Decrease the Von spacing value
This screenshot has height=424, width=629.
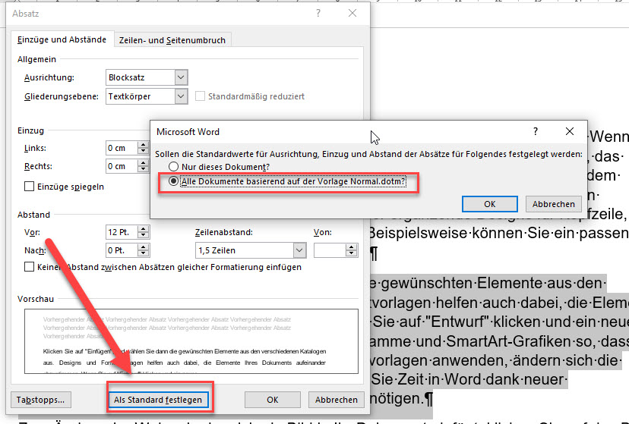(352, 254)
